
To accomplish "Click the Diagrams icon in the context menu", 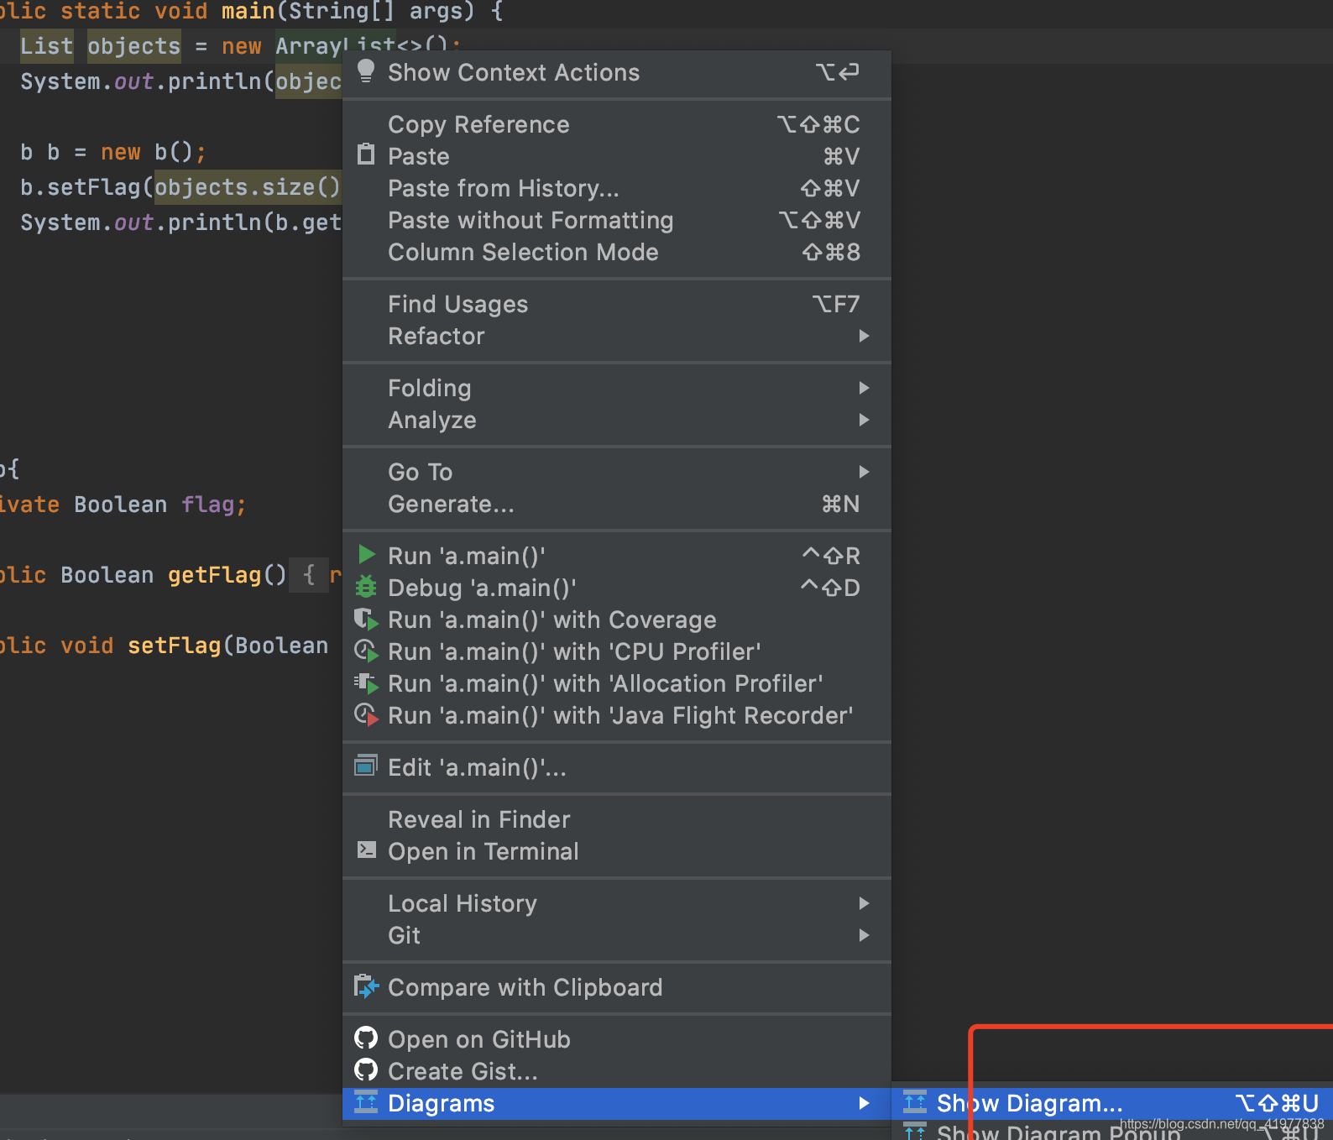I will tap(366, 1101).
